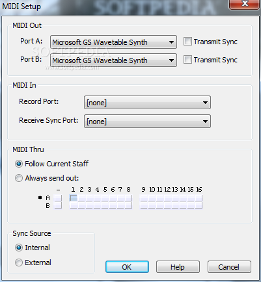Toggle channel 13 on port B row
Screen dimensions: 261x282
point(175,205)
